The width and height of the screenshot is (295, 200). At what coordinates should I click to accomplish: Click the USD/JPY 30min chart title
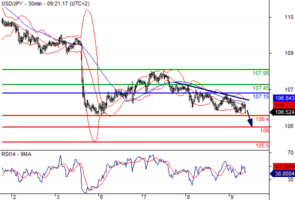pyautogui.click(x=45, y=3)
